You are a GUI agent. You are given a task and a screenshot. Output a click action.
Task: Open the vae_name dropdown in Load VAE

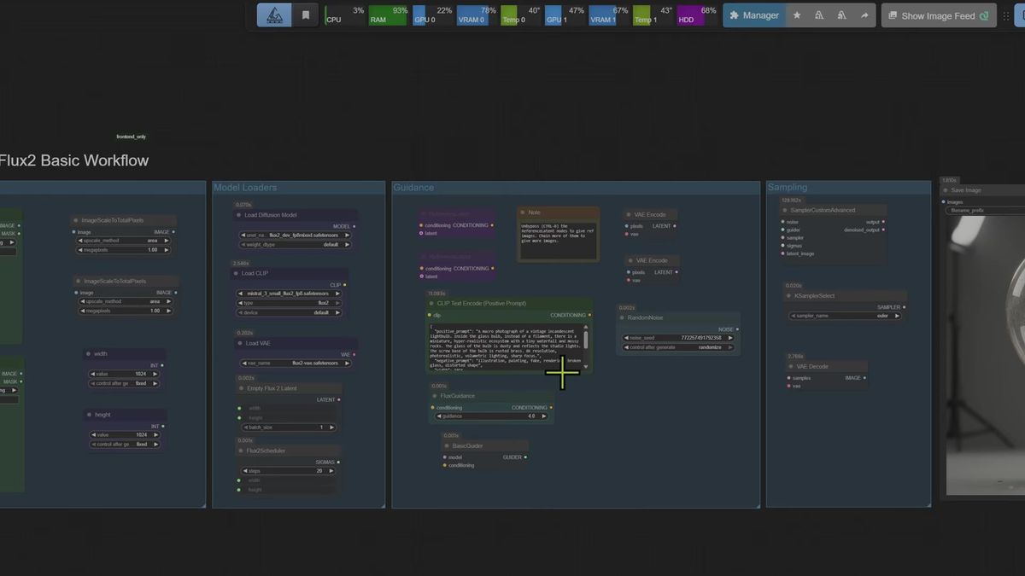(x=296, y=363)
